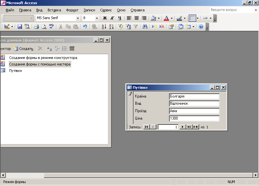This screenshot has height=186, width=259.
Task: Find records with binoculars icon
Action: click(145, 27)
